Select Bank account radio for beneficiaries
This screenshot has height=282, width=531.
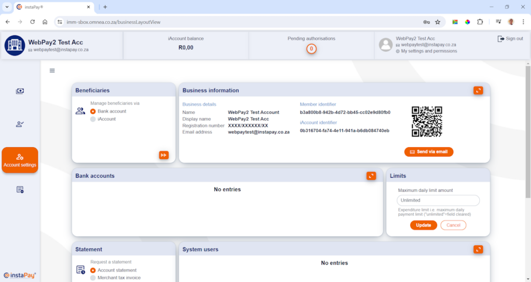pyautogui.click(x=93, y=111)
